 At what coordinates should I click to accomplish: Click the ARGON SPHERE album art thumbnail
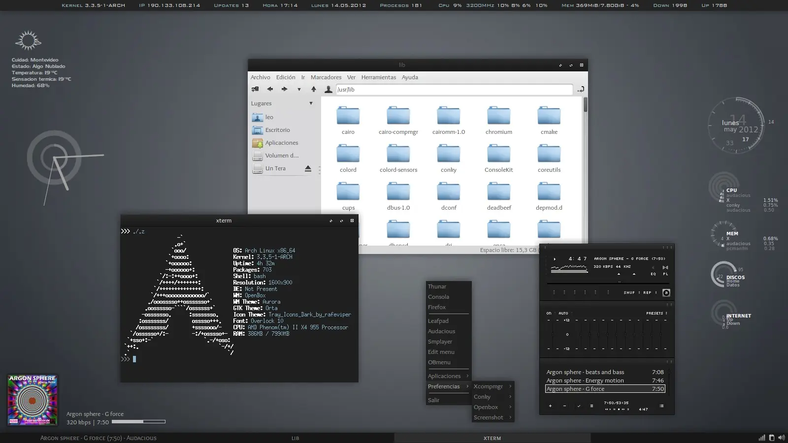pos(33,400)
